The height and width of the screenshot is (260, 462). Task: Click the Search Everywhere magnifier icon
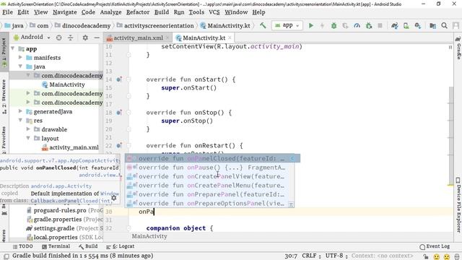(x=445, y=26)
